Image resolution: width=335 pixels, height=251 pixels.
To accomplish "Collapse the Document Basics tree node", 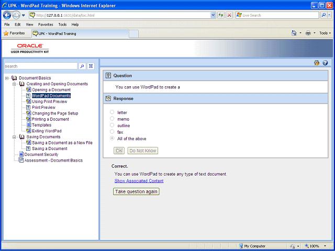I will (7, 78).
